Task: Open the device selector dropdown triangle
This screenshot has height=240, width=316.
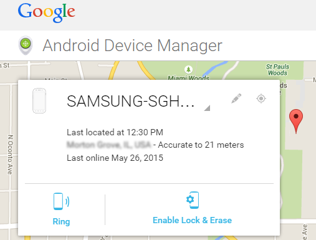Action: pos(207,108)
